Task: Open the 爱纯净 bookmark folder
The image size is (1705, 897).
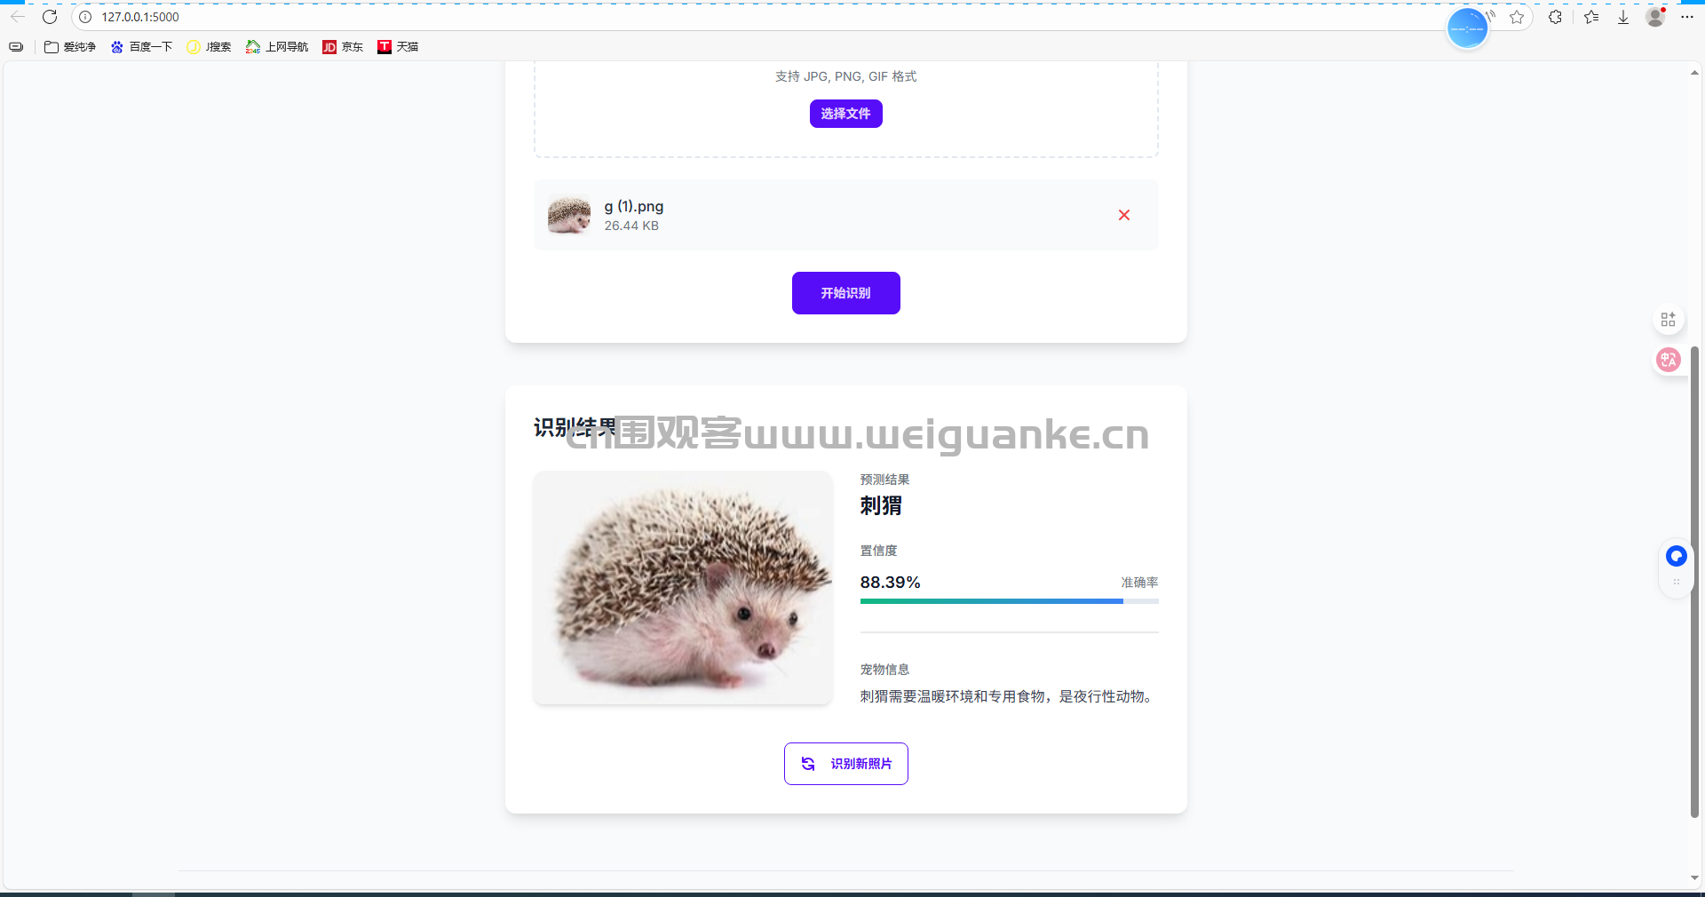Action: click(70, 47)
